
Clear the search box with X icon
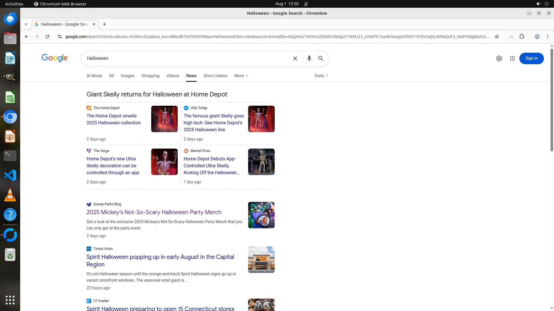click(295, 58)
